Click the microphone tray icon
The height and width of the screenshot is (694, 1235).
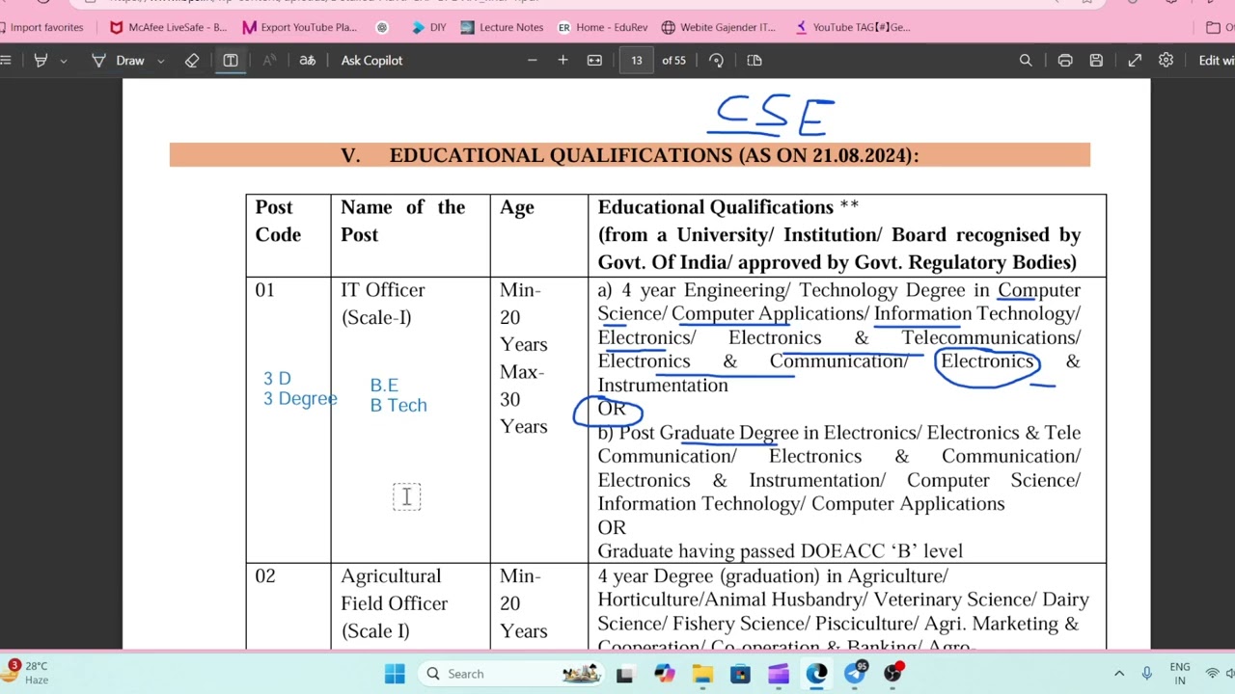click(x=1146, y=674)
